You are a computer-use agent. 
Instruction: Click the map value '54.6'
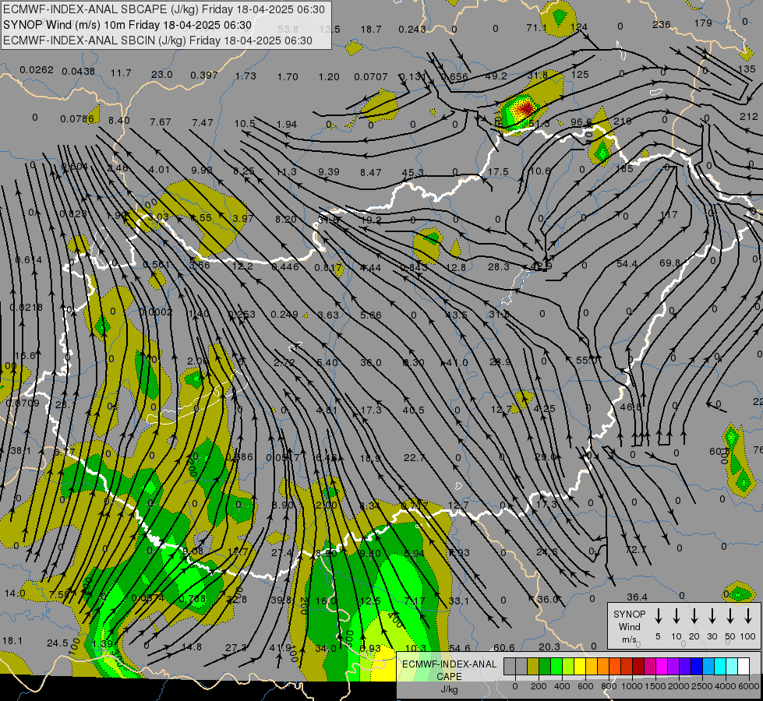[459, 648]
